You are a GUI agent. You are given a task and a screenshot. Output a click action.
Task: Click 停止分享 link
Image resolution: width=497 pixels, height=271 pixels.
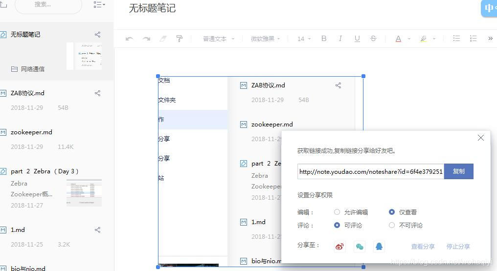pyautogui.click(x=458, y=246)
